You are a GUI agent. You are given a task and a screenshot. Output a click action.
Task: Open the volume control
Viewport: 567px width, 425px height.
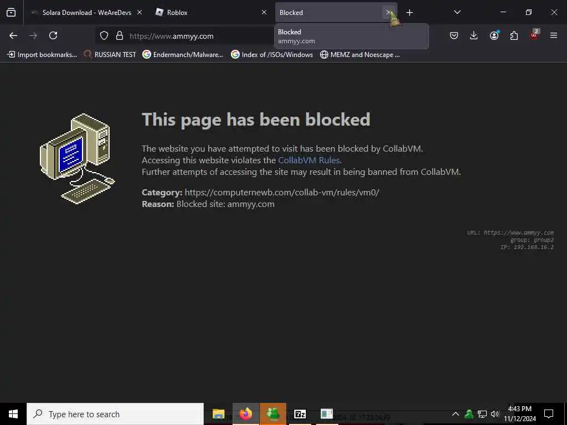(x=494, y=414)
